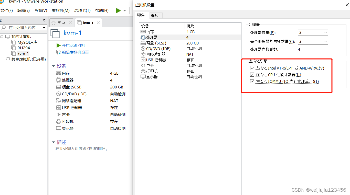Select memory icon row in settings device list

pos(143,32)
